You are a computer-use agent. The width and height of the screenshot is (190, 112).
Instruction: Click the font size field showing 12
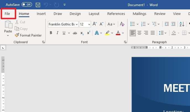tap(84, 24)
